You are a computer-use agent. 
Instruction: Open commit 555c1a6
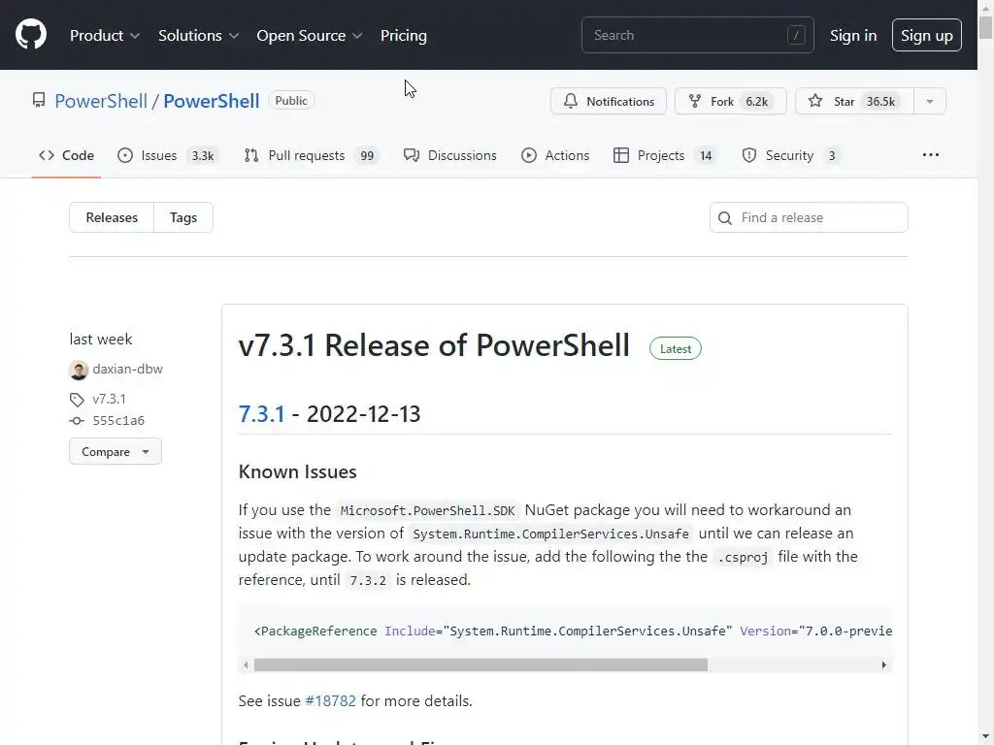tap(118, 421)
